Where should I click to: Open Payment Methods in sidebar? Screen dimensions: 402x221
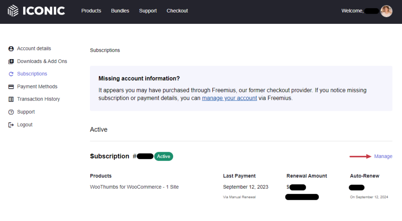coord(37,86)
